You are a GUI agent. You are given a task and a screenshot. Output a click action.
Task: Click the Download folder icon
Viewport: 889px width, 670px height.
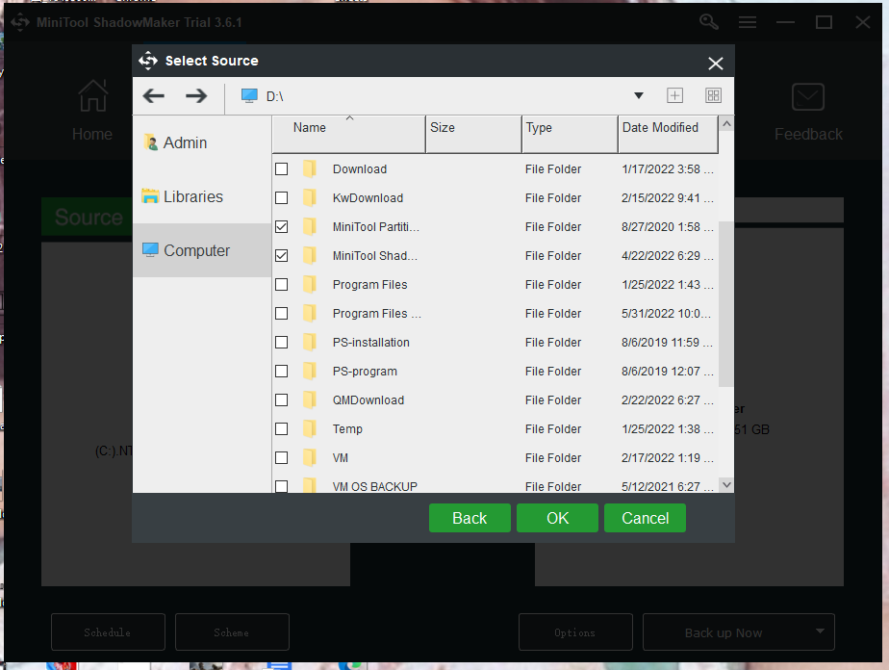tap(309, 169)
